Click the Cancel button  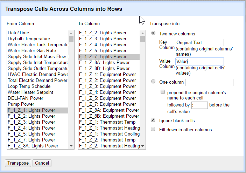pyautogui.click(x=42, y=163)
